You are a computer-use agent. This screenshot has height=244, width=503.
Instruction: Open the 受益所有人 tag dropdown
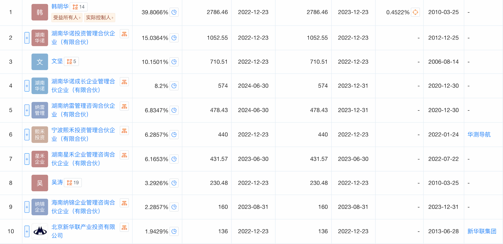click(x=67, y=18)
